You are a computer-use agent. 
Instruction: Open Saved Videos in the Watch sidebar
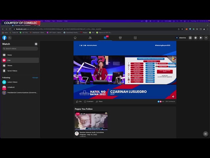pyautogui.click(x=20, y=71)
